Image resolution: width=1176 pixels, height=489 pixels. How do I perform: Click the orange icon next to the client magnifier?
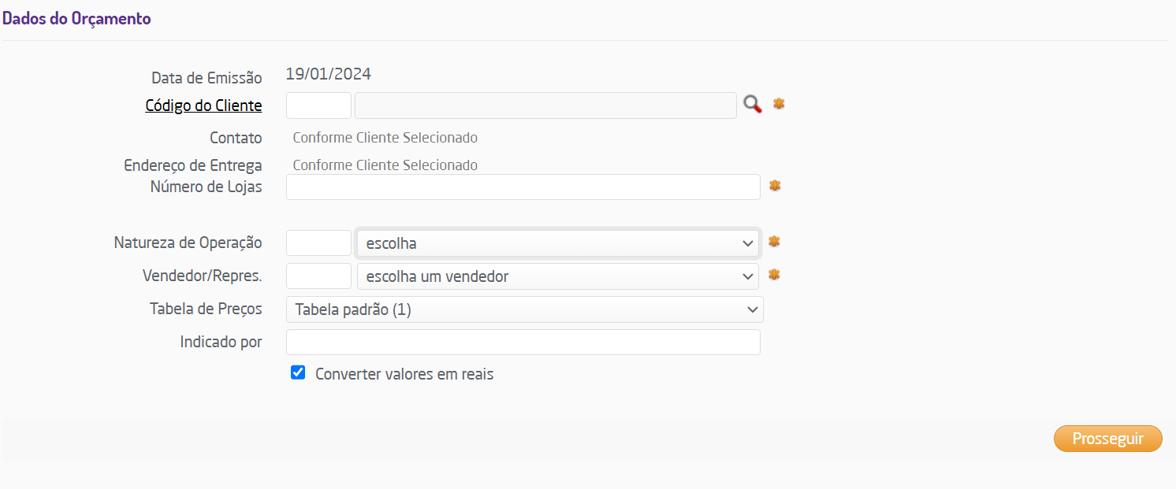coord(779,104)
